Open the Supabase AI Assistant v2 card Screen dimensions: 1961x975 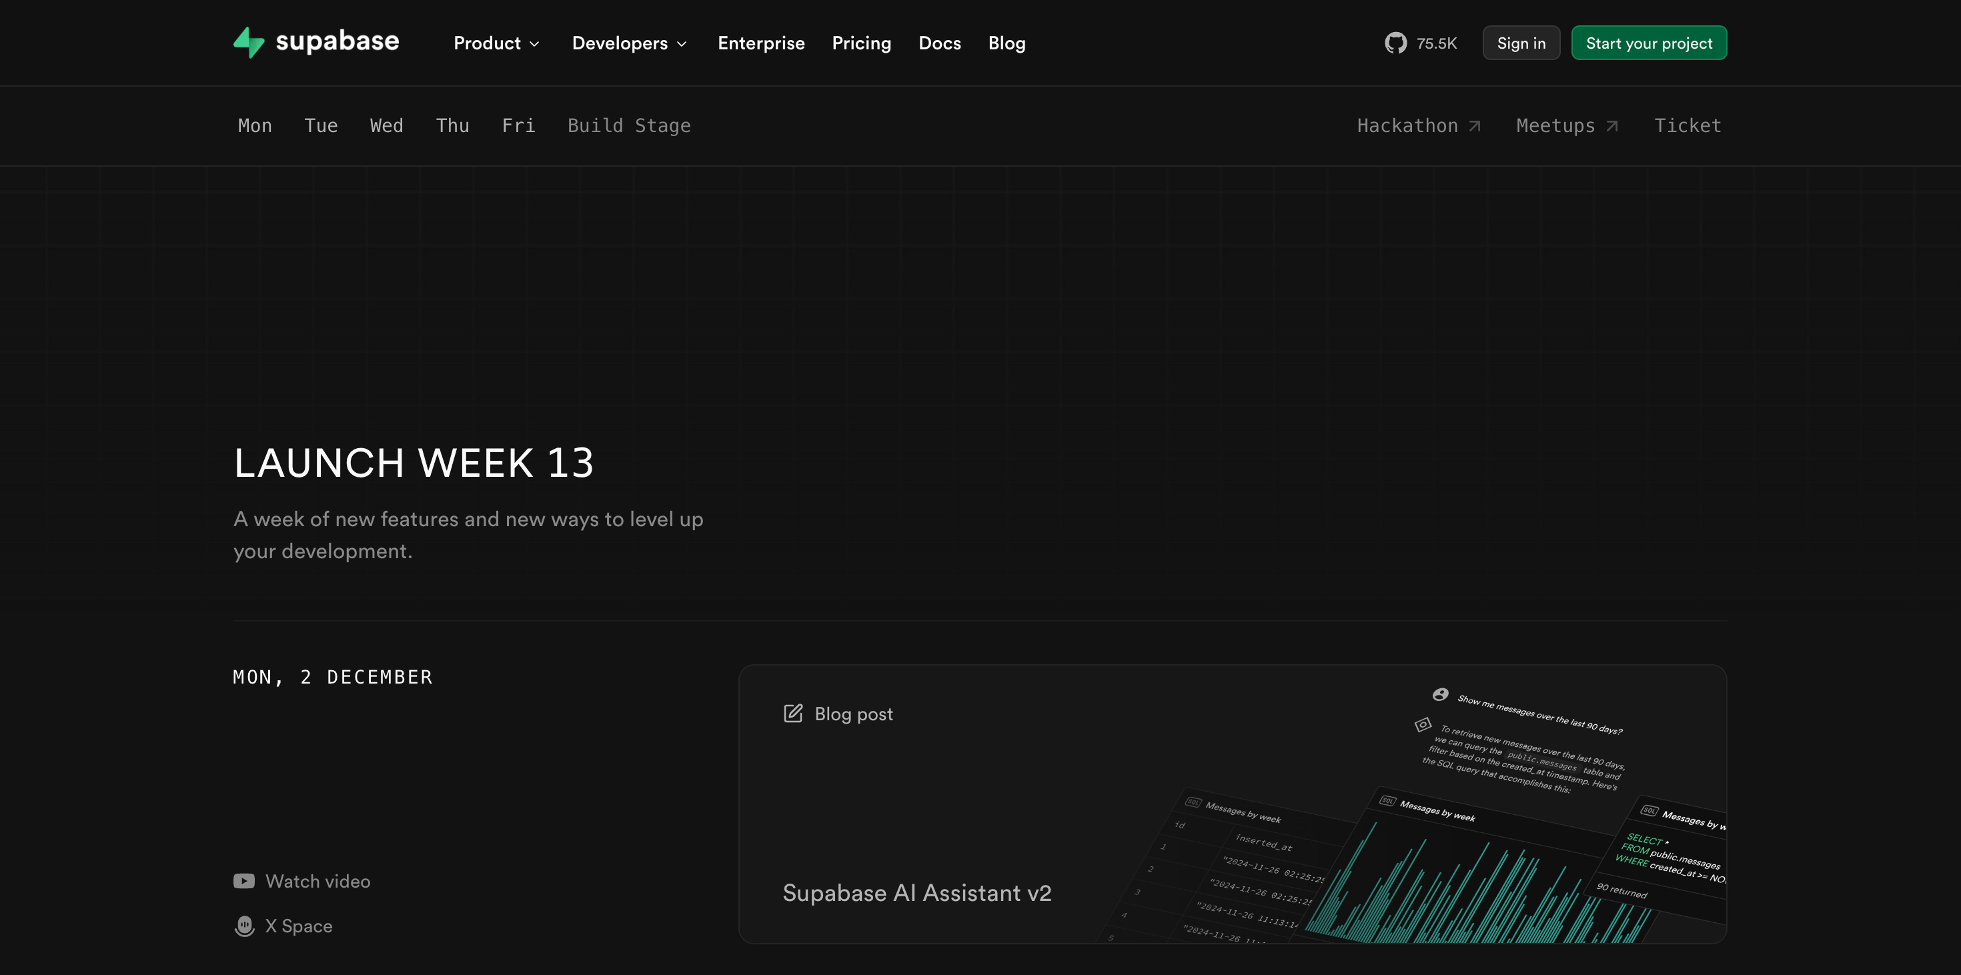(x=916, y=892)
